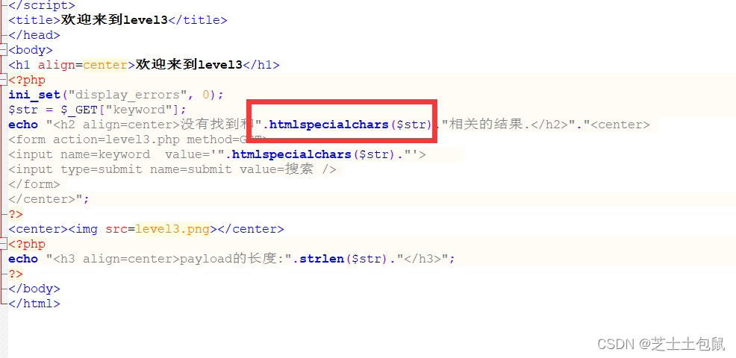Collapse the body tag fold marker
736x358 pixels.
4,50
